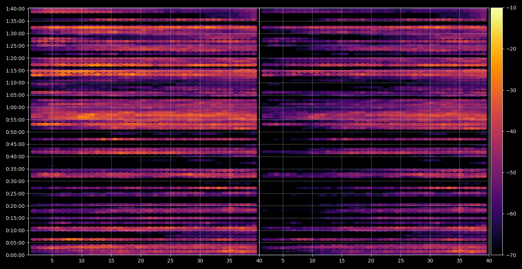Viewport: 522px width, 269px height.
Task: Click x-axis label 5 of right plot
Action: point(282,261)
